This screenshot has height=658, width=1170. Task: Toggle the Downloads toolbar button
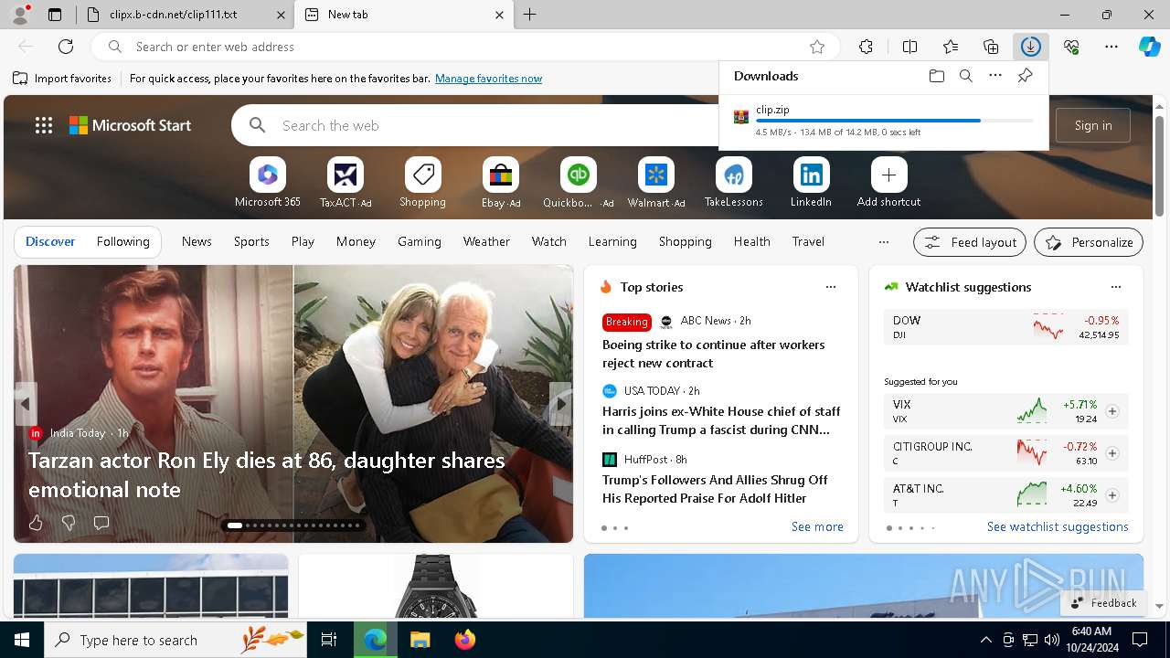[1031, 47]
